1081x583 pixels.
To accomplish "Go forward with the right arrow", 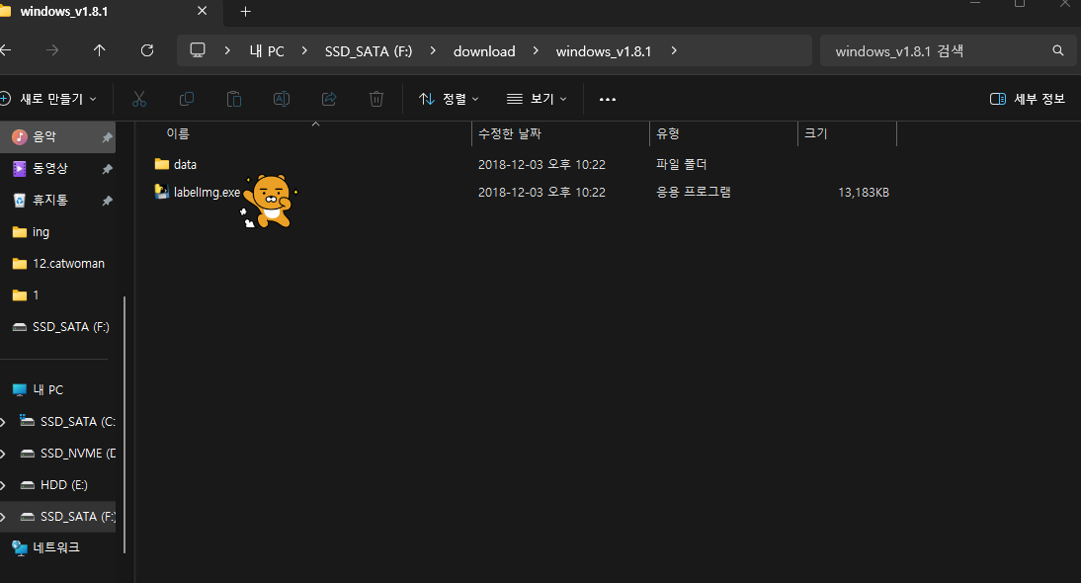I will click(x=52, y=50).
